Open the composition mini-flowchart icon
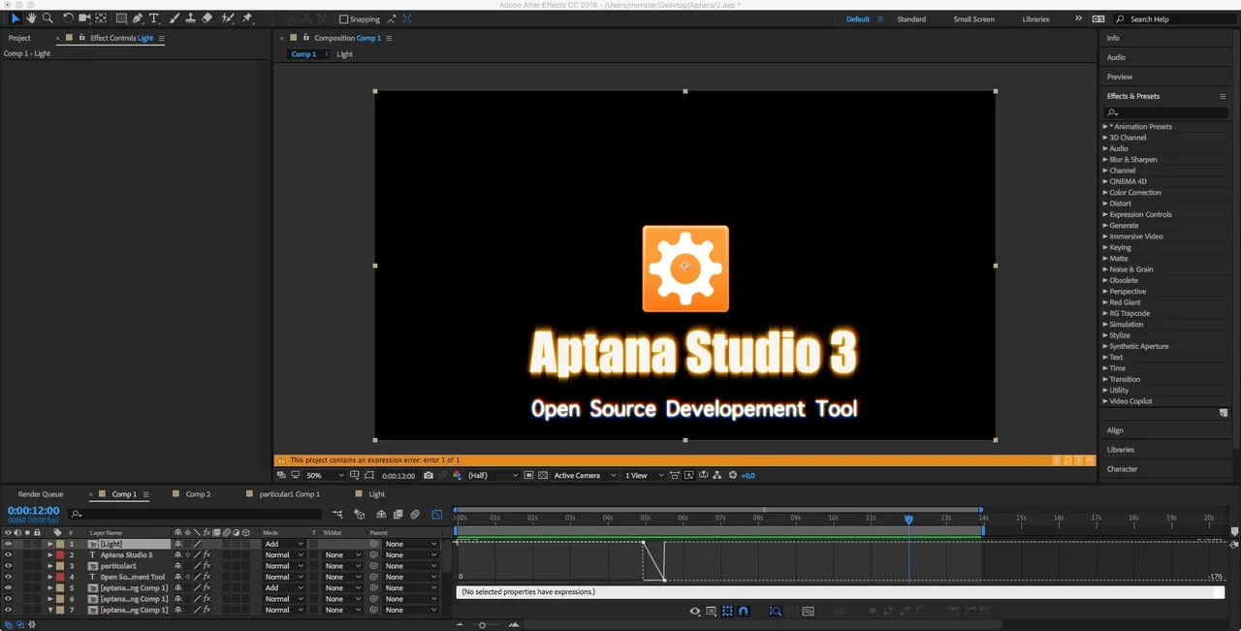Image resolution: width=1241 pixels, height=631 pixels. (337, 515)
